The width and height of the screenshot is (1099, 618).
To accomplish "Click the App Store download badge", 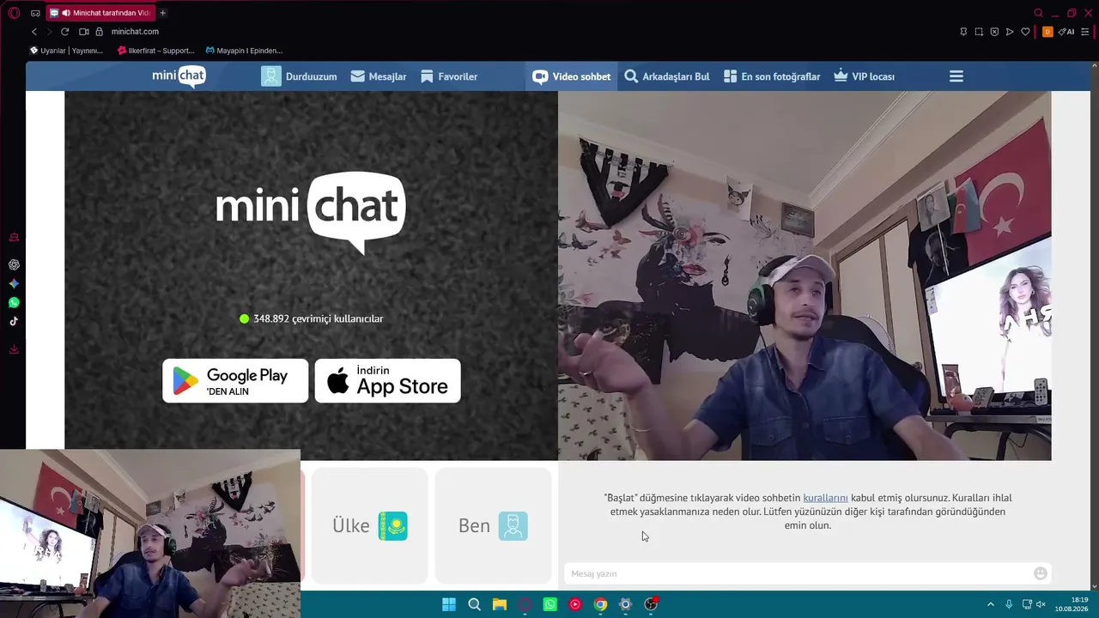I will coord(388,380).
